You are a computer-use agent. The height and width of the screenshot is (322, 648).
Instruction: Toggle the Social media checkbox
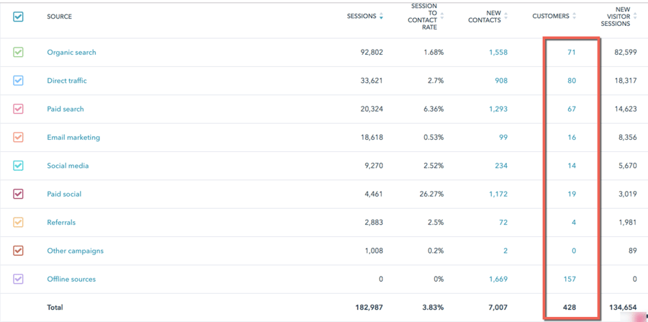(x=19, y=166)
